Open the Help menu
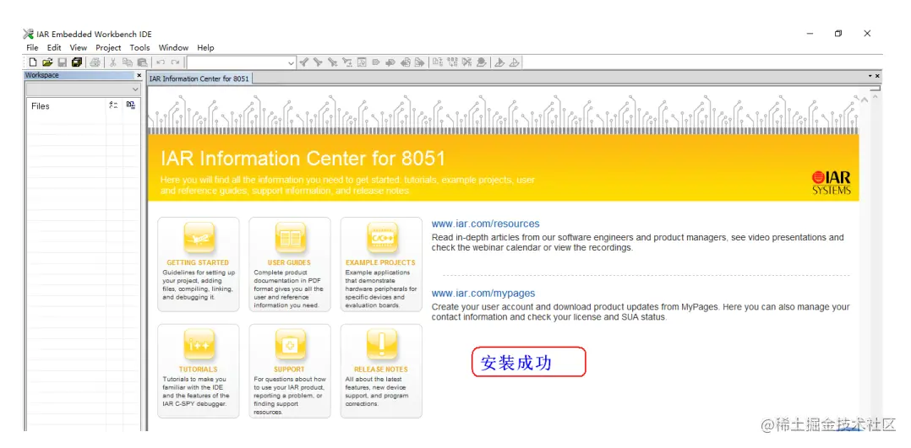The image size is (911, 448). (205, 47)
